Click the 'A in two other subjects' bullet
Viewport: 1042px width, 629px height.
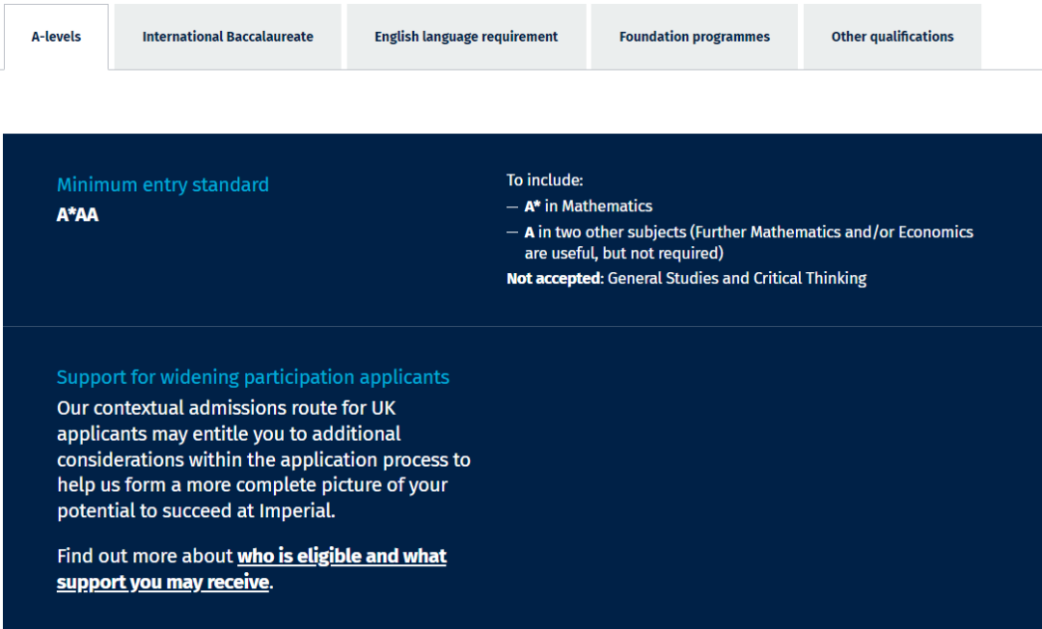(749, 232)
